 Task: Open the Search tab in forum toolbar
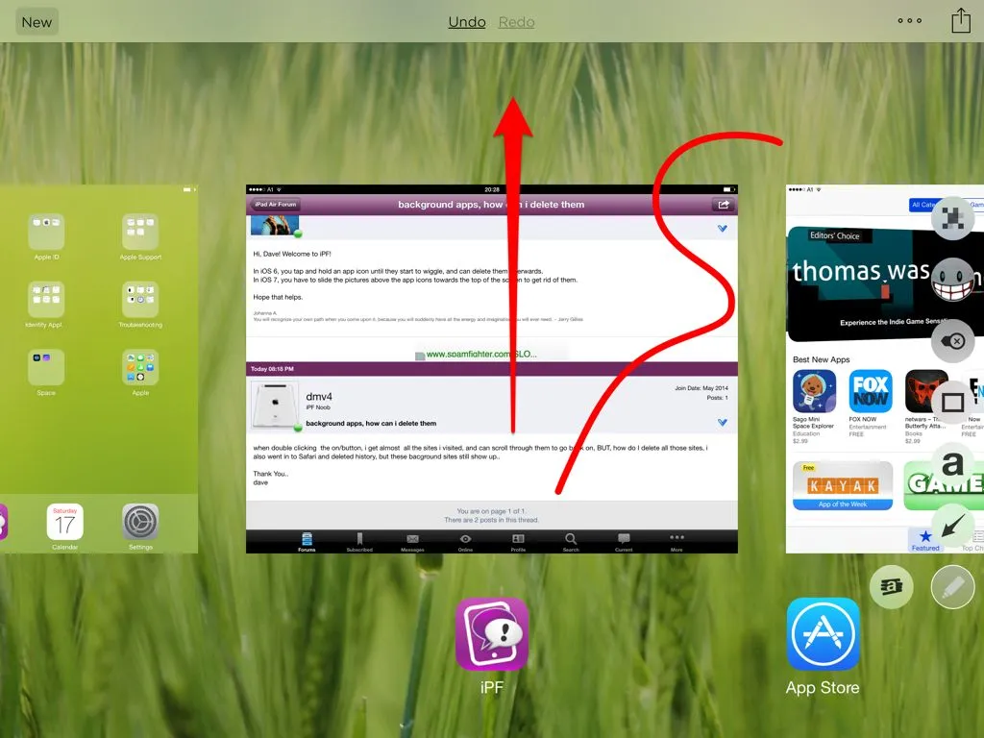coord(571,541)
